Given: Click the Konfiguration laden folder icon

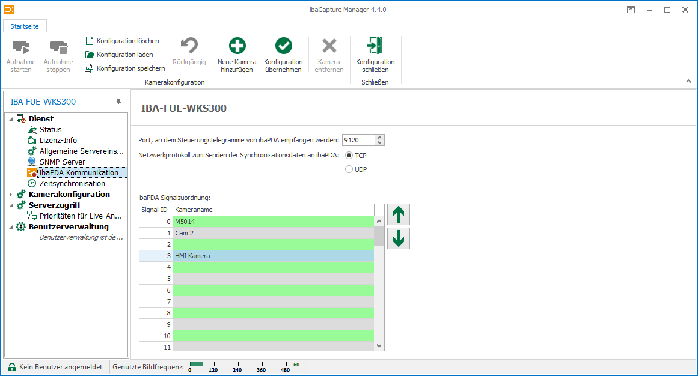Looking at the screenshot, I should (x=90, y=55).
